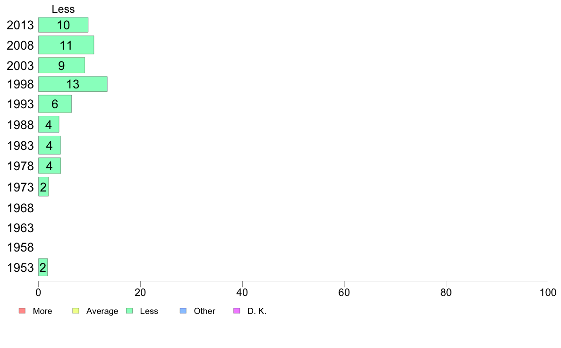Select the 1998 bar showing 13
Image resolution: width=561 pixels, height=348 pixels.
[x=73, y=84]
